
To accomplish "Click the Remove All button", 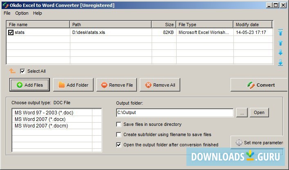I will click(x=160, y=85).
